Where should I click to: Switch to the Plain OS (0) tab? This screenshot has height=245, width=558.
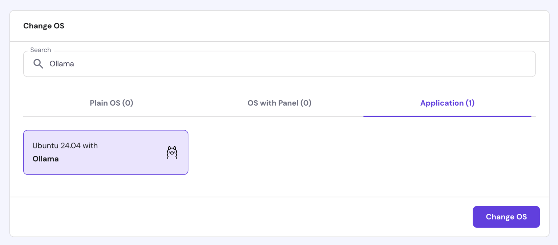[x=112, y=103]
